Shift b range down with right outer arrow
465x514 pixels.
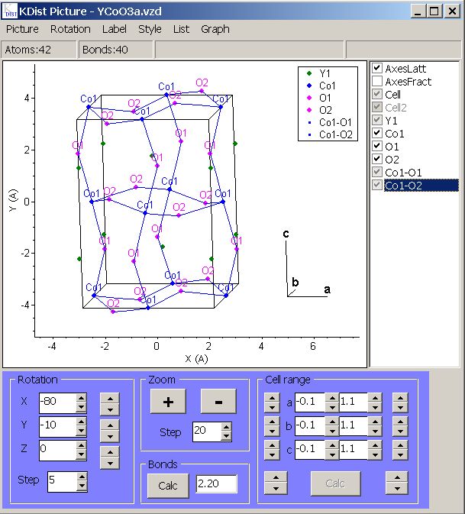[x=400, y=432]
